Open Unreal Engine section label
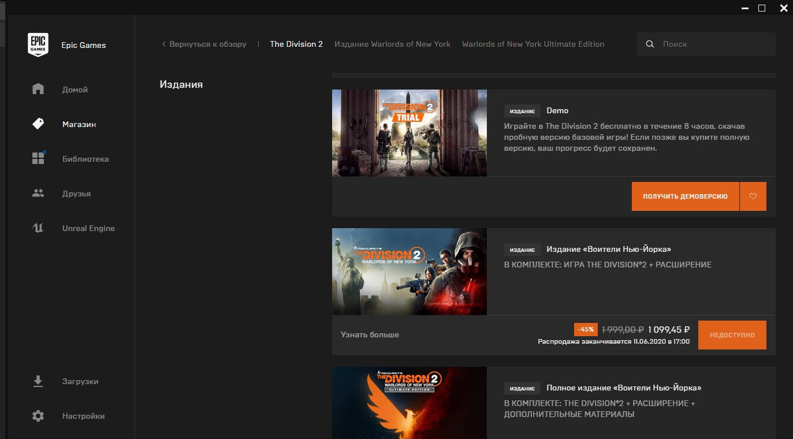The height and width of the screenshot is (439, 793). 88,228
